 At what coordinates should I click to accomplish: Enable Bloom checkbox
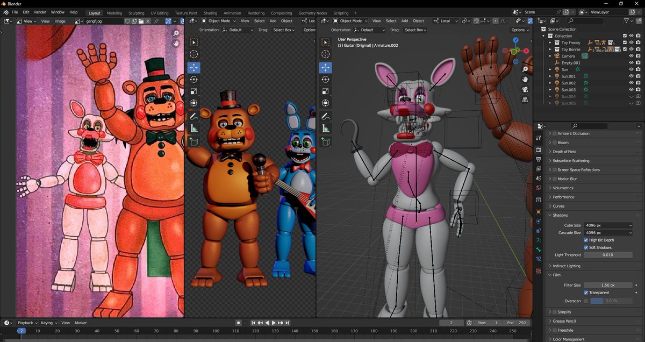pyautogui.click(x=555, y=142)
